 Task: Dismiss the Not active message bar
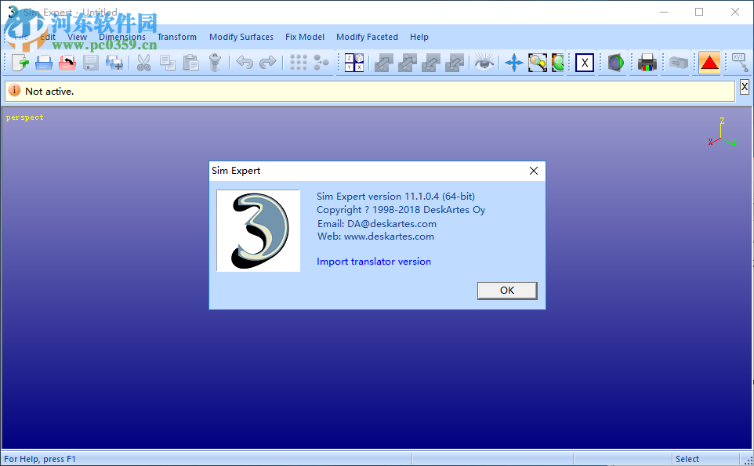coord(744,86)
